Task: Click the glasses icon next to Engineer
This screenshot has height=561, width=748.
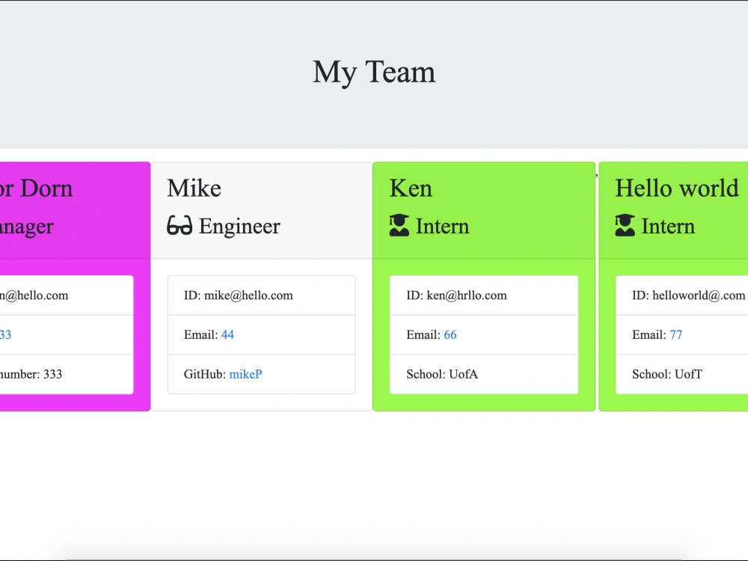Action: tap(180, 226)
